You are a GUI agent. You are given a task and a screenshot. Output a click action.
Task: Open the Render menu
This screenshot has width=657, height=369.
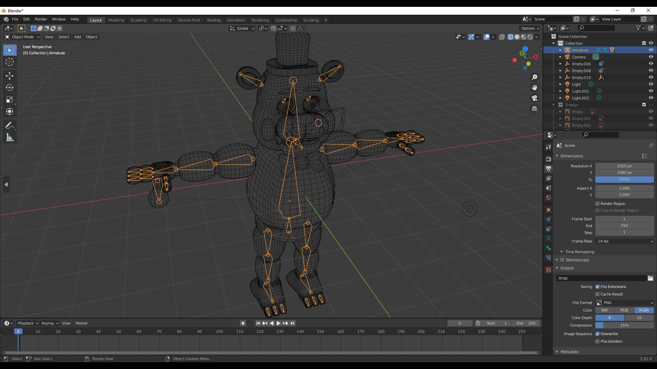41,19
